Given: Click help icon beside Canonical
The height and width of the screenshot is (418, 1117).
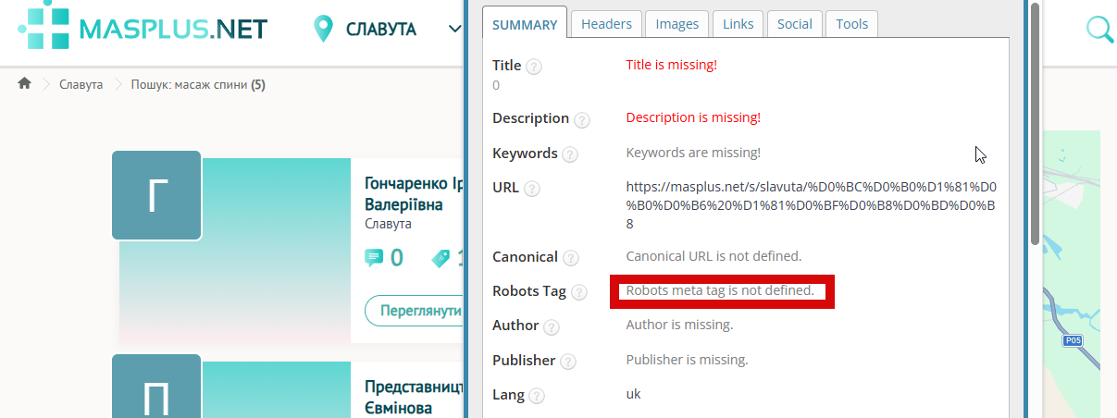Looking at the screenshot, I should pos(570,258).
